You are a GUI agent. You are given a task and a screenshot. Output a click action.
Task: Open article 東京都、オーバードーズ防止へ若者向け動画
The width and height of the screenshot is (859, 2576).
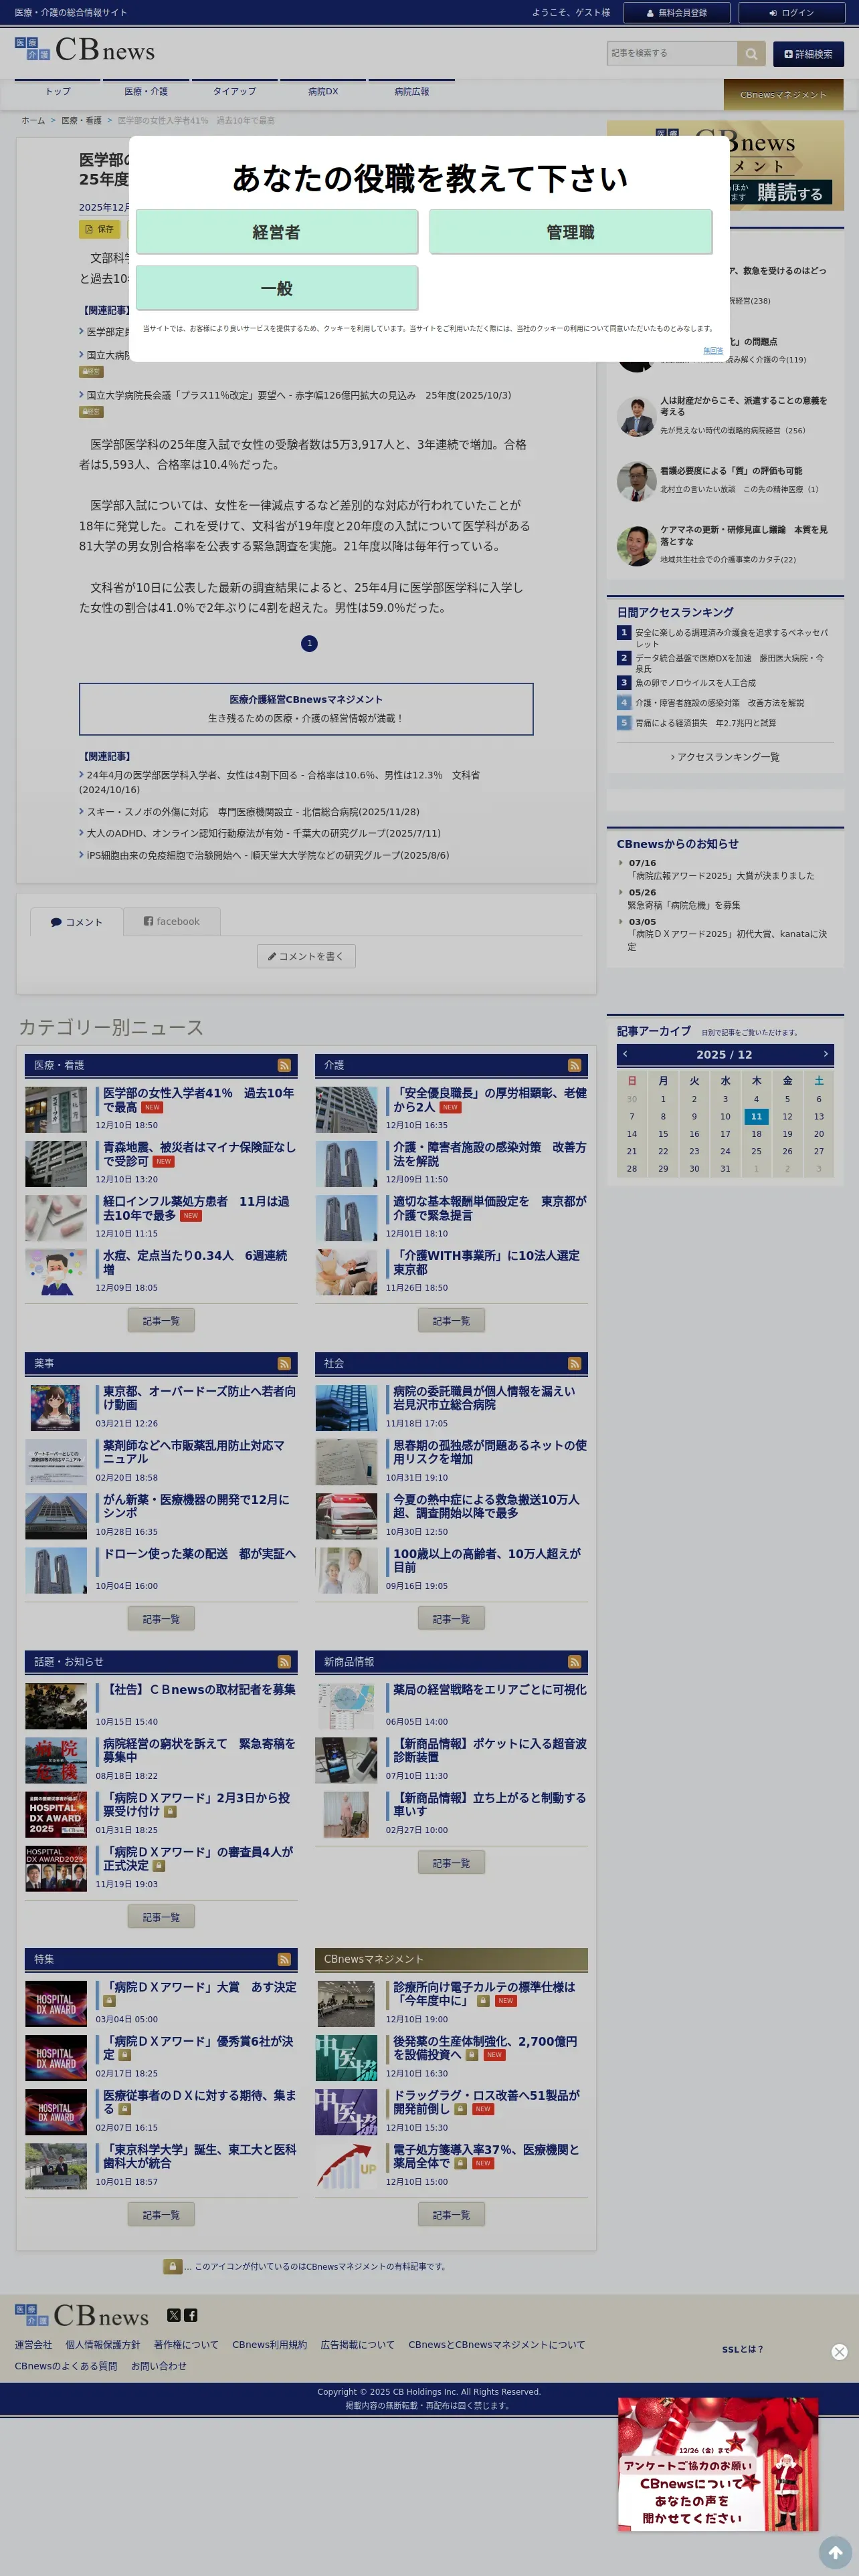tap(199, 1398)
